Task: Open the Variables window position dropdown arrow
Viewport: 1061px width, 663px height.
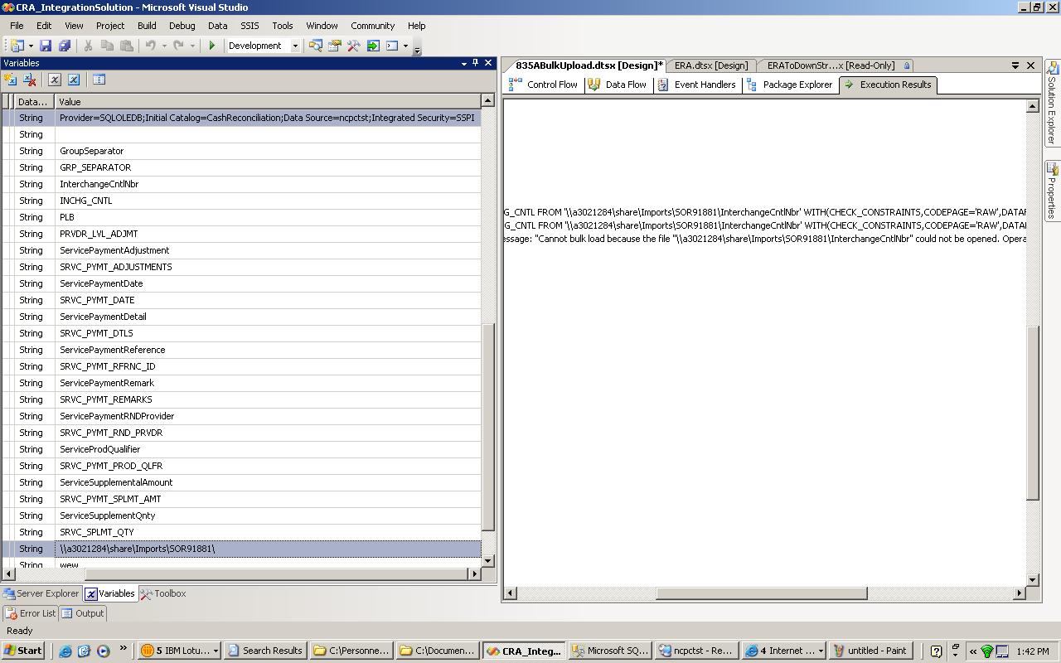Action: pos(463,63)
